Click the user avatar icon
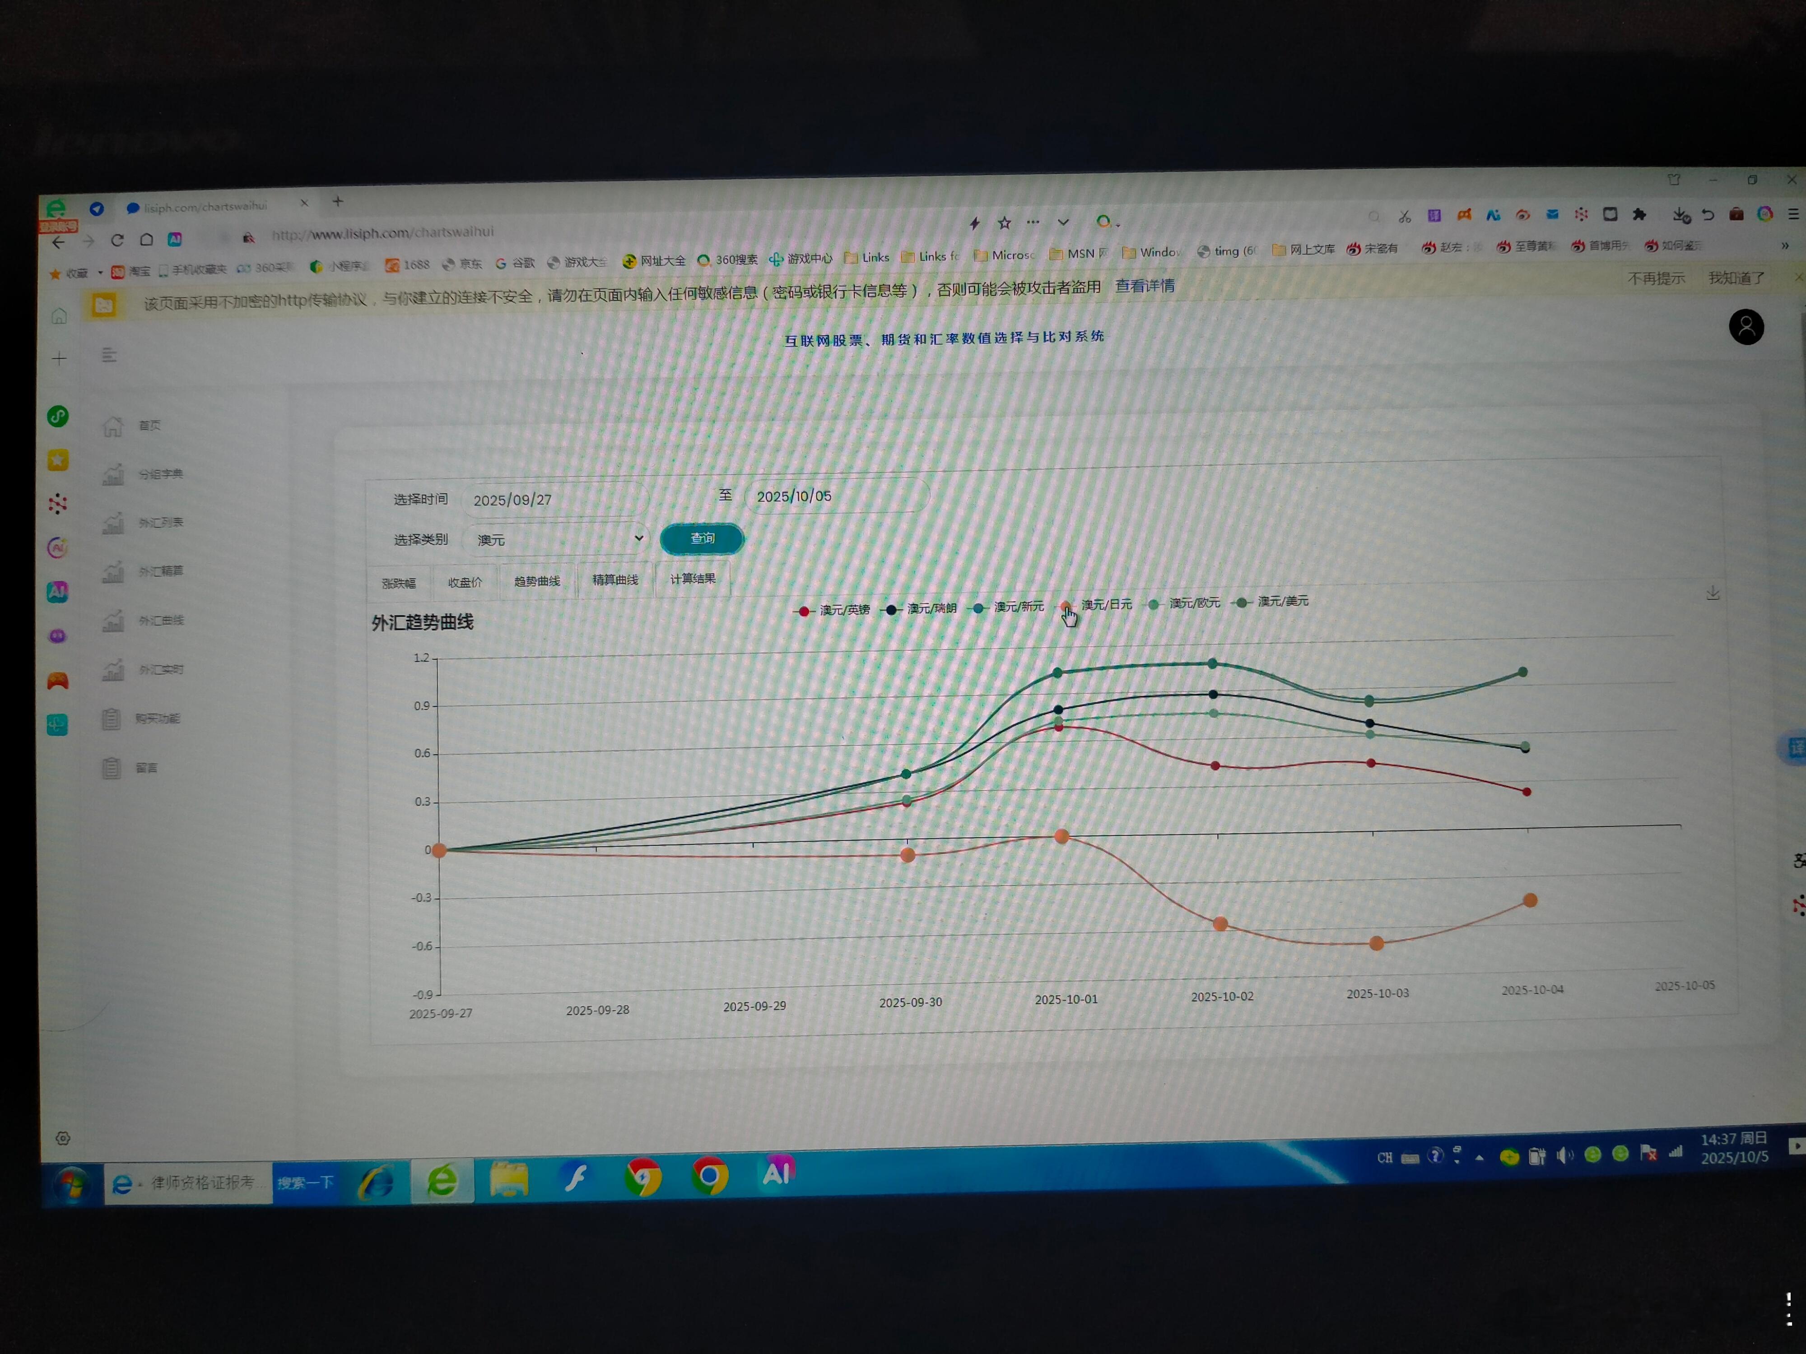1806x1354 pixels. (x=1745, y=327)
